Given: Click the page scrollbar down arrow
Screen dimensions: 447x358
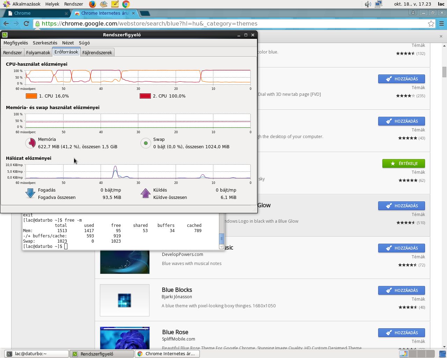Looking at the screenshot, I should click(444, 346).
